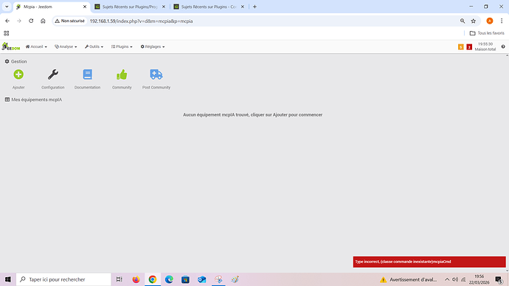Screen dimensions: 509x286
Task: Go to browser home page
Action: pyautogui.click(x=43, y=21)
